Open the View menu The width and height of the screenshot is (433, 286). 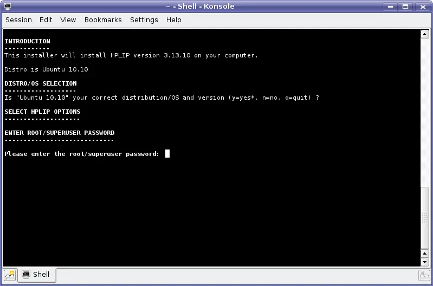pyautogui.click(x=68, y=20)
